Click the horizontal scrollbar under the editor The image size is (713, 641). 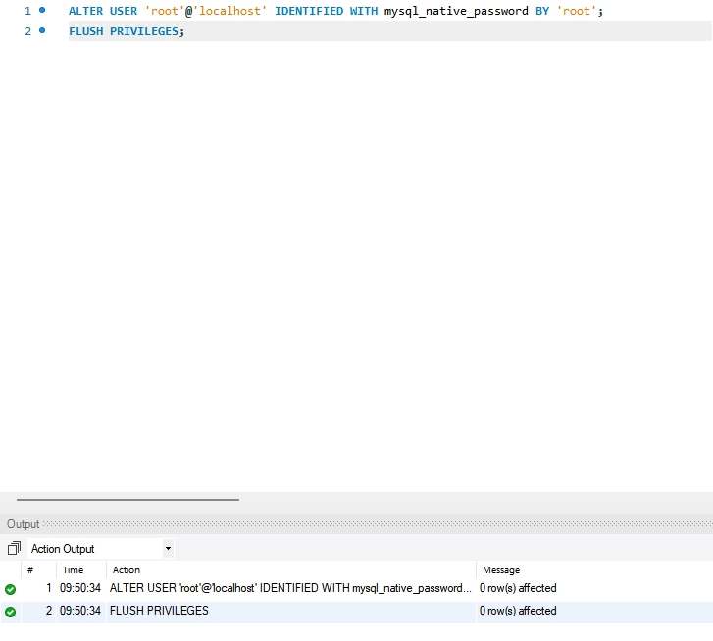[x=127, y=499]
